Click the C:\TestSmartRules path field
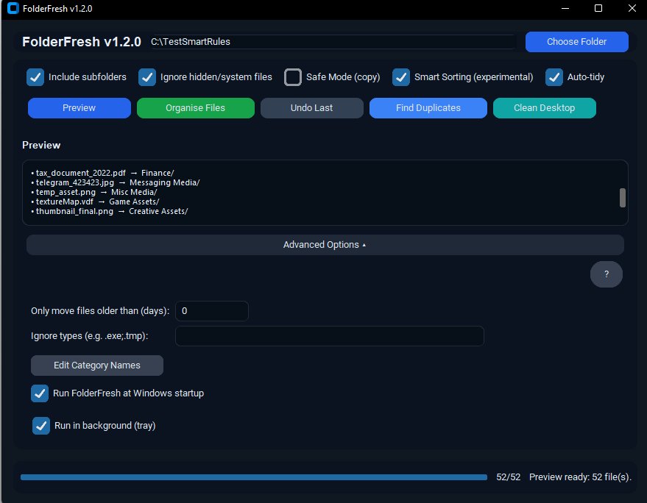The width and height of the screenshot is (647, 503). [331, 42]
